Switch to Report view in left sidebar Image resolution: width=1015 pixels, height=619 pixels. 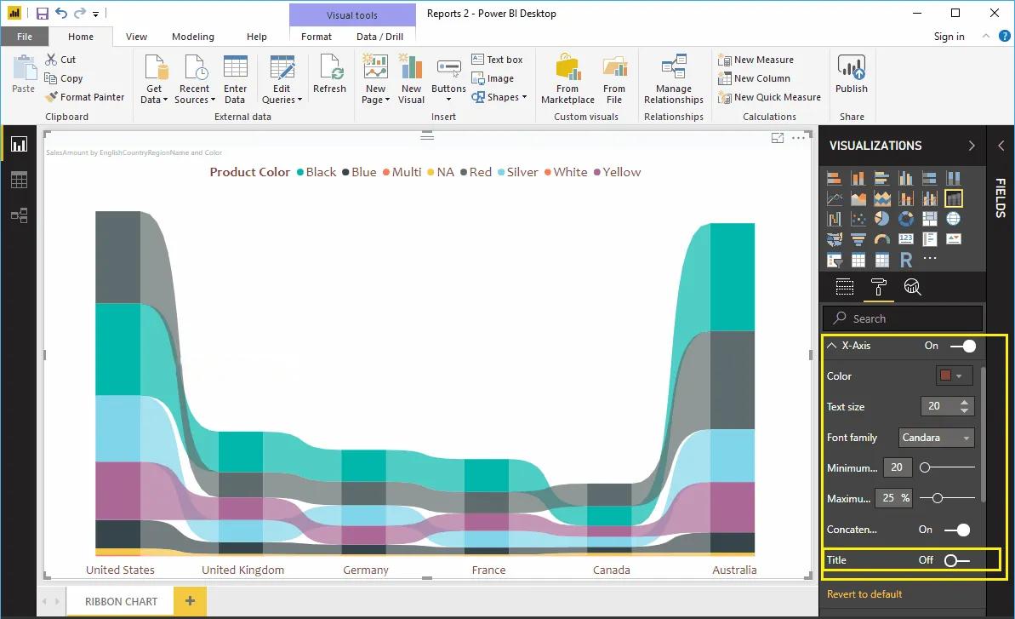coord(19,144)
